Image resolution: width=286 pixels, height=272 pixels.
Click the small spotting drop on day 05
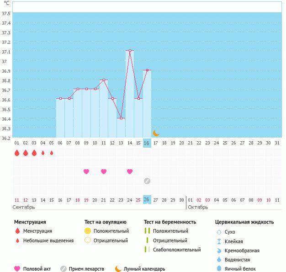coord(52,153)
